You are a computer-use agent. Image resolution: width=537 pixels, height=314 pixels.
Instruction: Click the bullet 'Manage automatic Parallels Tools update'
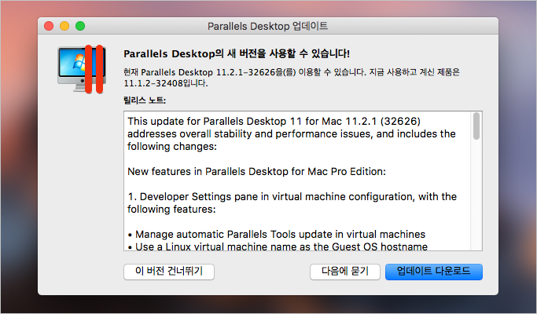[277, 234]
